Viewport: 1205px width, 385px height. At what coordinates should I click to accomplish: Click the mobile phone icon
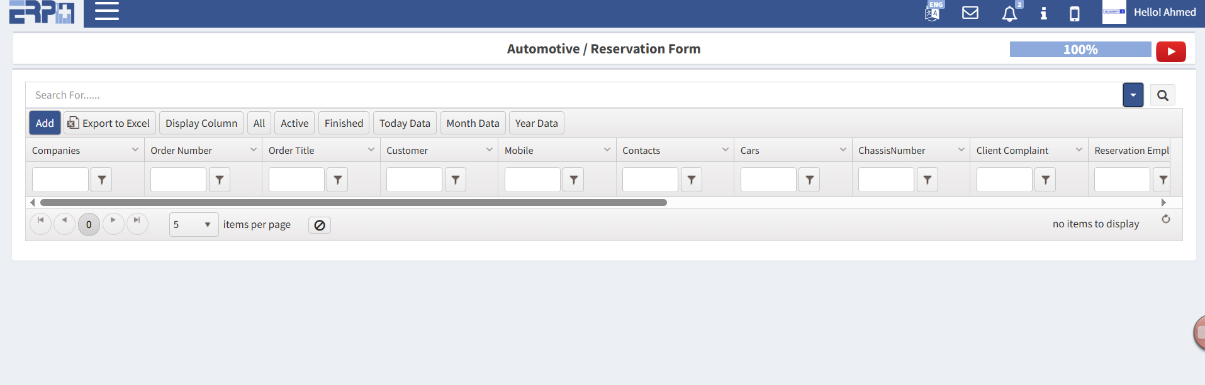tap(1074, 14)
